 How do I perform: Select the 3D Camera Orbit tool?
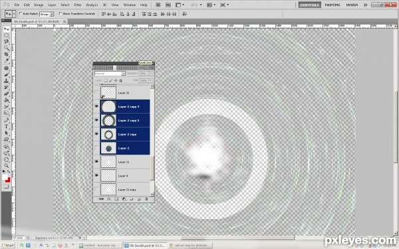[7, 153]
